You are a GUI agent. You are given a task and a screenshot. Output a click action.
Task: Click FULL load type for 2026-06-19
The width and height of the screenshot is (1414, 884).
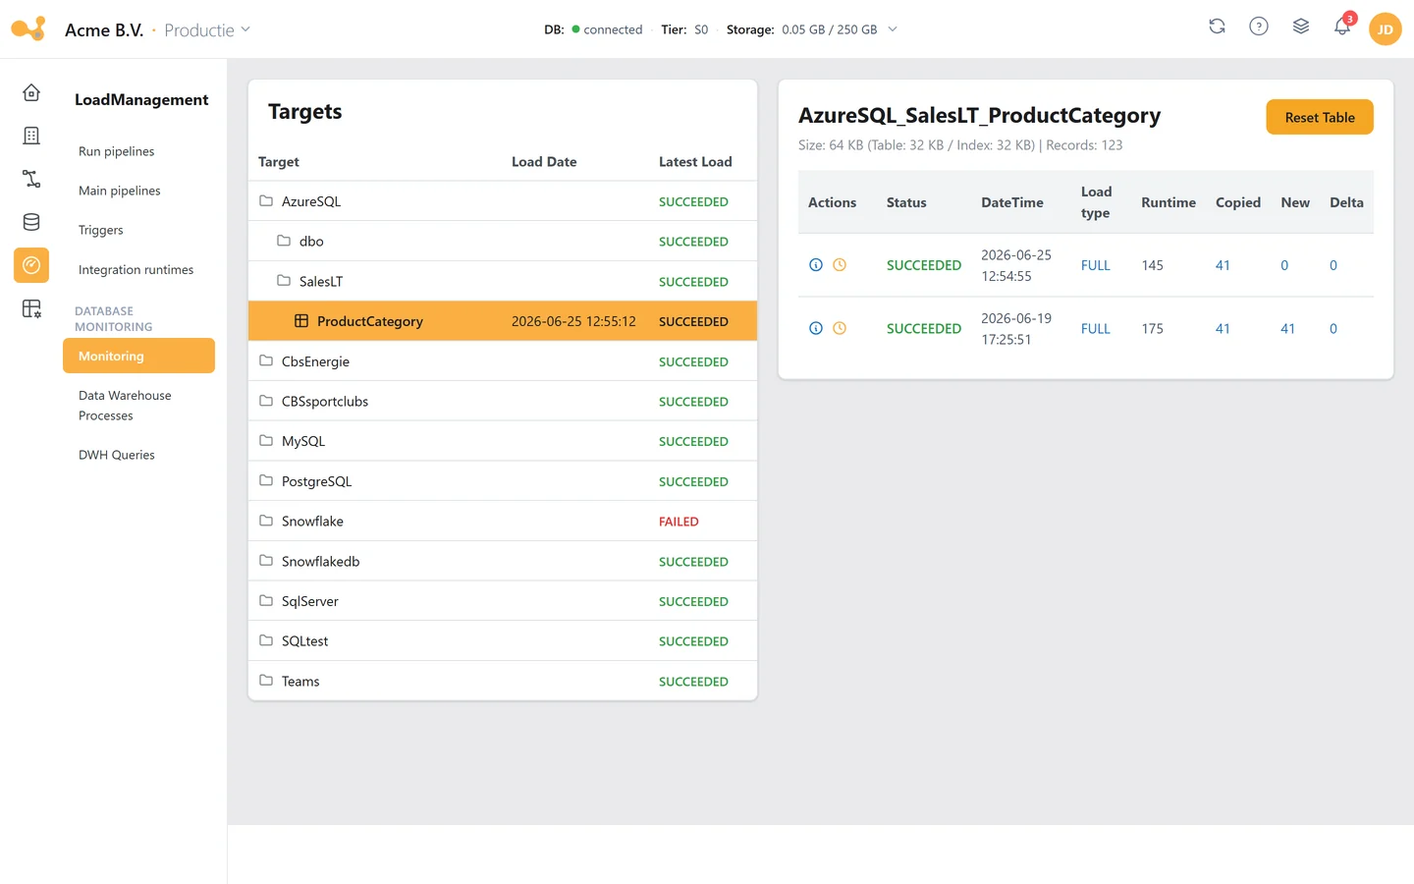(1095, 329)
